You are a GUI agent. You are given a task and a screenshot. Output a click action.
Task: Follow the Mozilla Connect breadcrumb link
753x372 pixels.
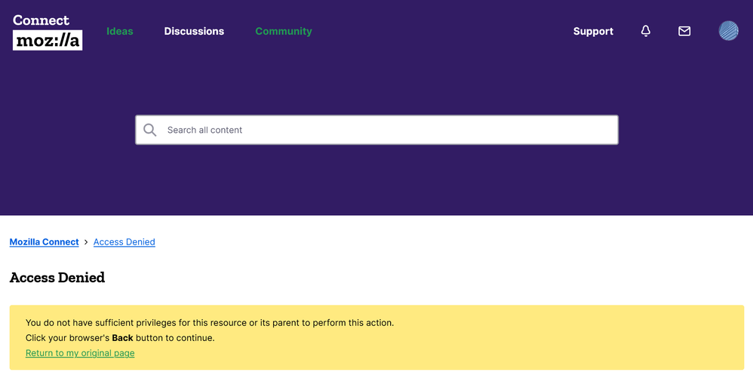tap(44, 242)
